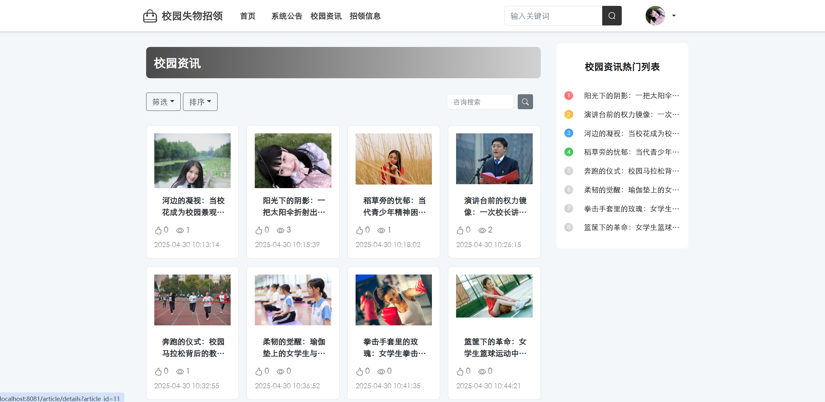This screenshot has width=825, height=402.
Task: Click the briefcase logo icon
Action: pos(150,16)
